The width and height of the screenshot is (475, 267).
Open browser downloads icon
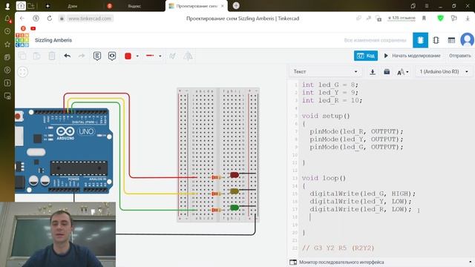coord(468,19)
